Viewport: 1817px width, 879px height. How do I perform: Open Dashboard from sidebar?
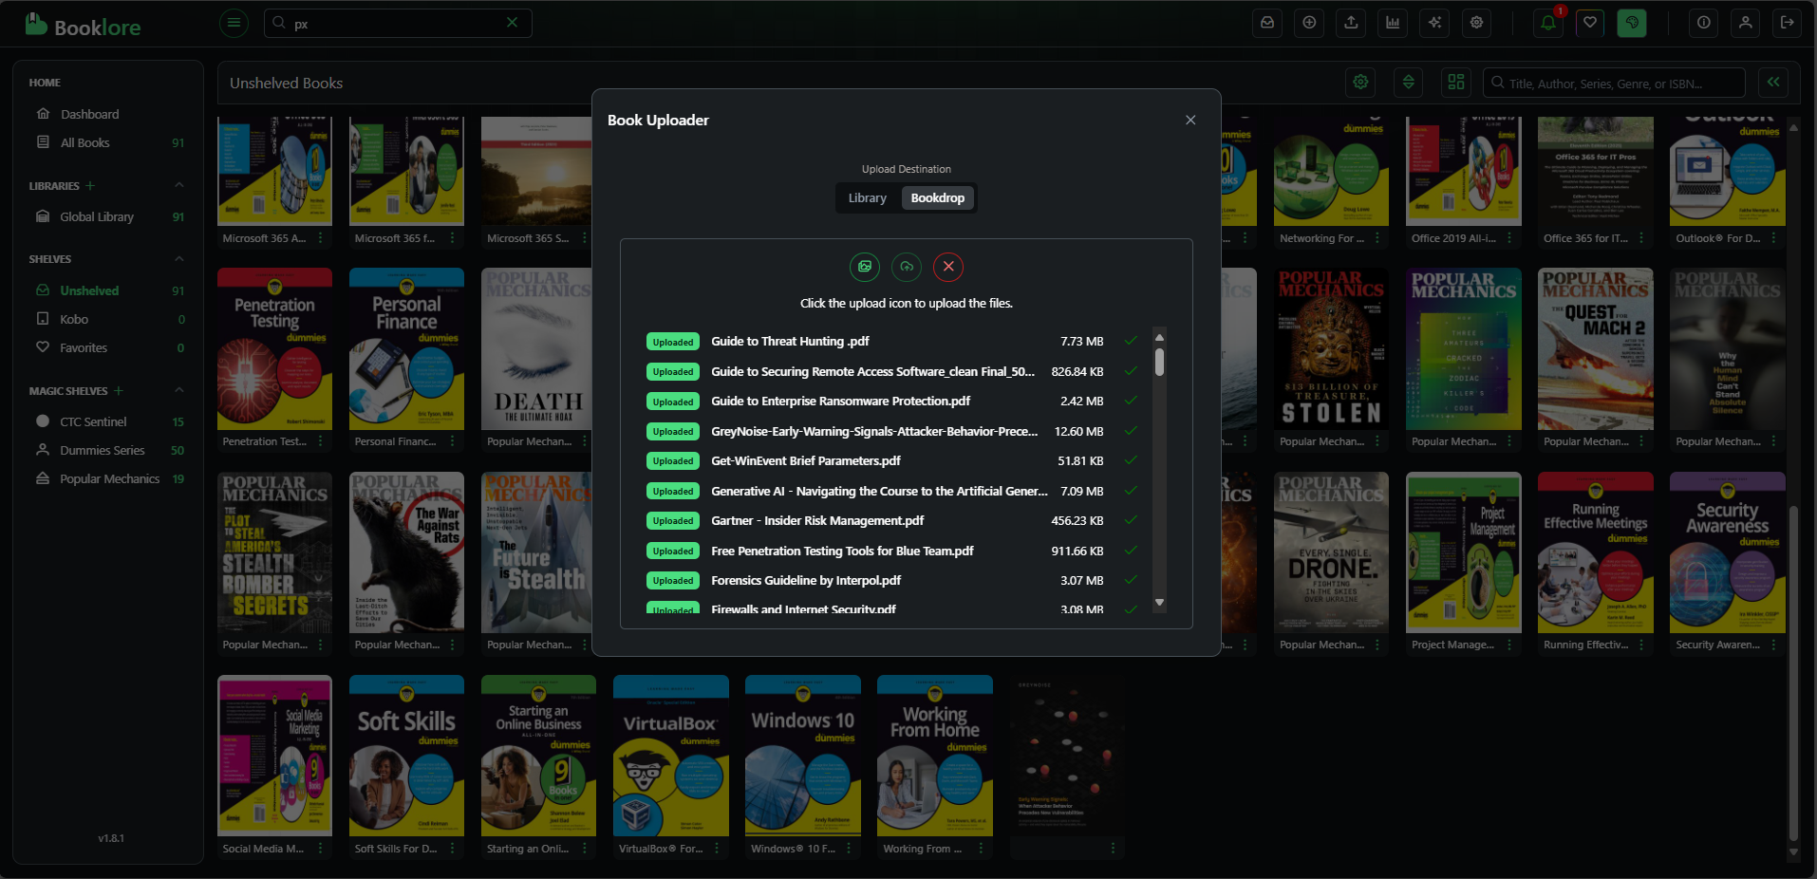(x=89, y=114)
